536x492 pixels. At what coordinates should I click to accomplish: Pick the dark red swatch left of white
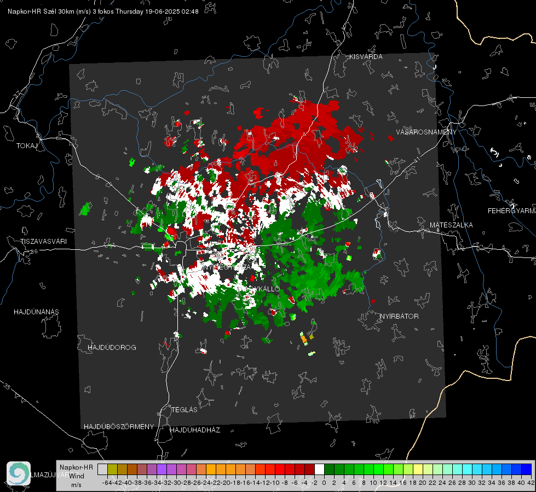pyautogui.click(x=309, y=469)
